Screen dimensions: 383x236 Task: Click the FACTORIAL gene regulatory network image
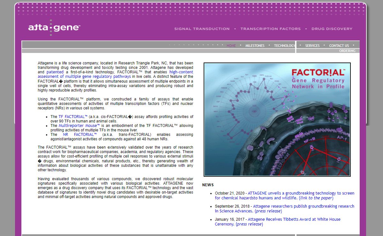coord(277,119)
